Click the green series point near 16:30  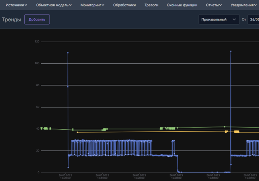[178, 128]
